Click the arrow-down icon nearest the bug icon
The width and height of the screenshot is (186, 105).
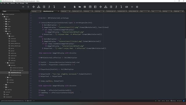[54, 7]
